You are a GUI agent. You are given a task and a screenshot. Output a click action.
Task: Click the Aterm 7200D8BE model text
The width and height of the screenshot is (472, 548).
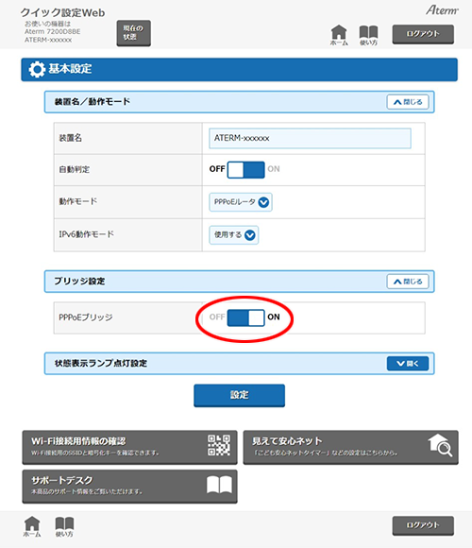click(52, 31)
